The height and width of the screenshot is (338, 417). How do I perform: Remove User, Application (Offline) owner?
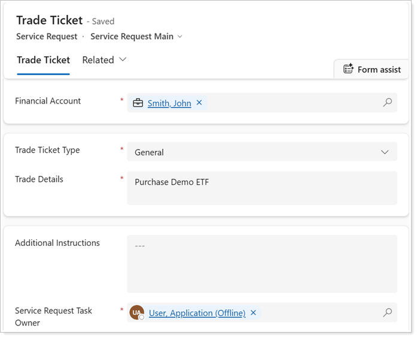[253, 313]
